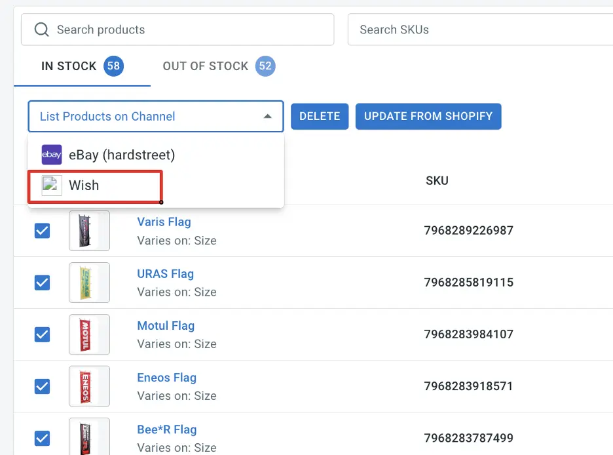Select eBay (hardstreet) channel option
The height and width of the screenshot is (455, 613).
[x=156, y=155]
